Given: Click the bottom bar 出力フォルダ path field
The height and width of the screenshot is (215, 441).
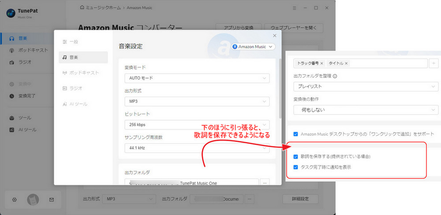Looking at the screenshot, I should [216, 199].
